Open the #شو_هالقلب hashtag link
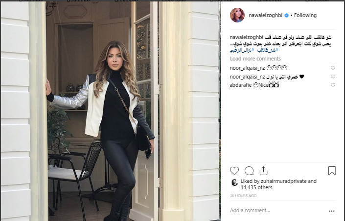Viewport: 345px width, 221px height. (x=268, y=50)
